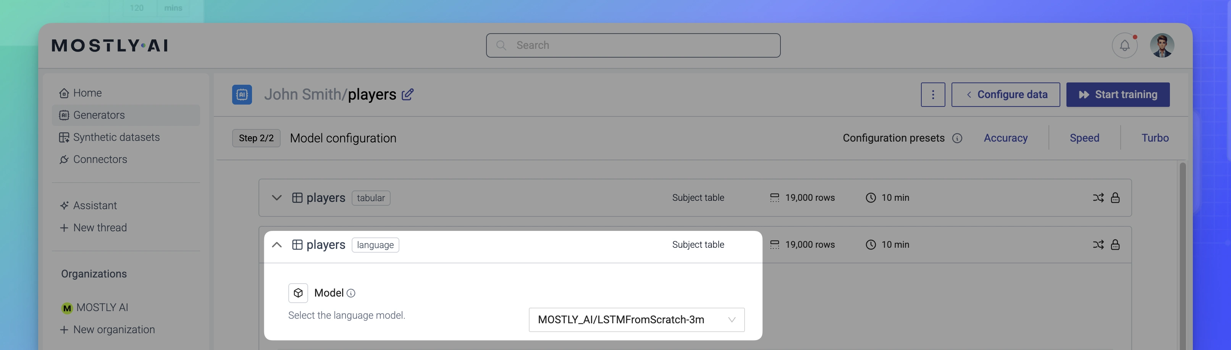
Task: Open the language model dropdown
Action: point(637,319)
